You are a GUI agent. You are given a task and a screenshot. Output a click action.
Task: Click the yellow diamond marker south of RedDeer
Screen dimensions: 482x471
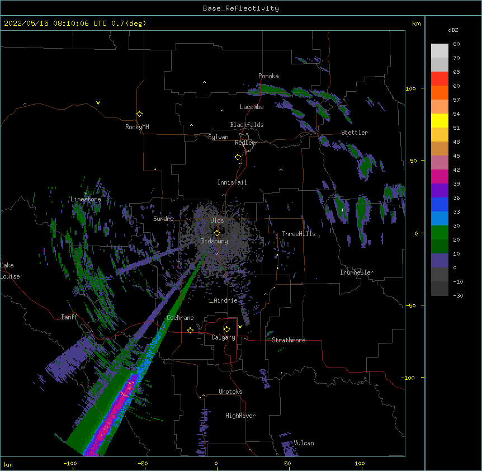(238, 157)
